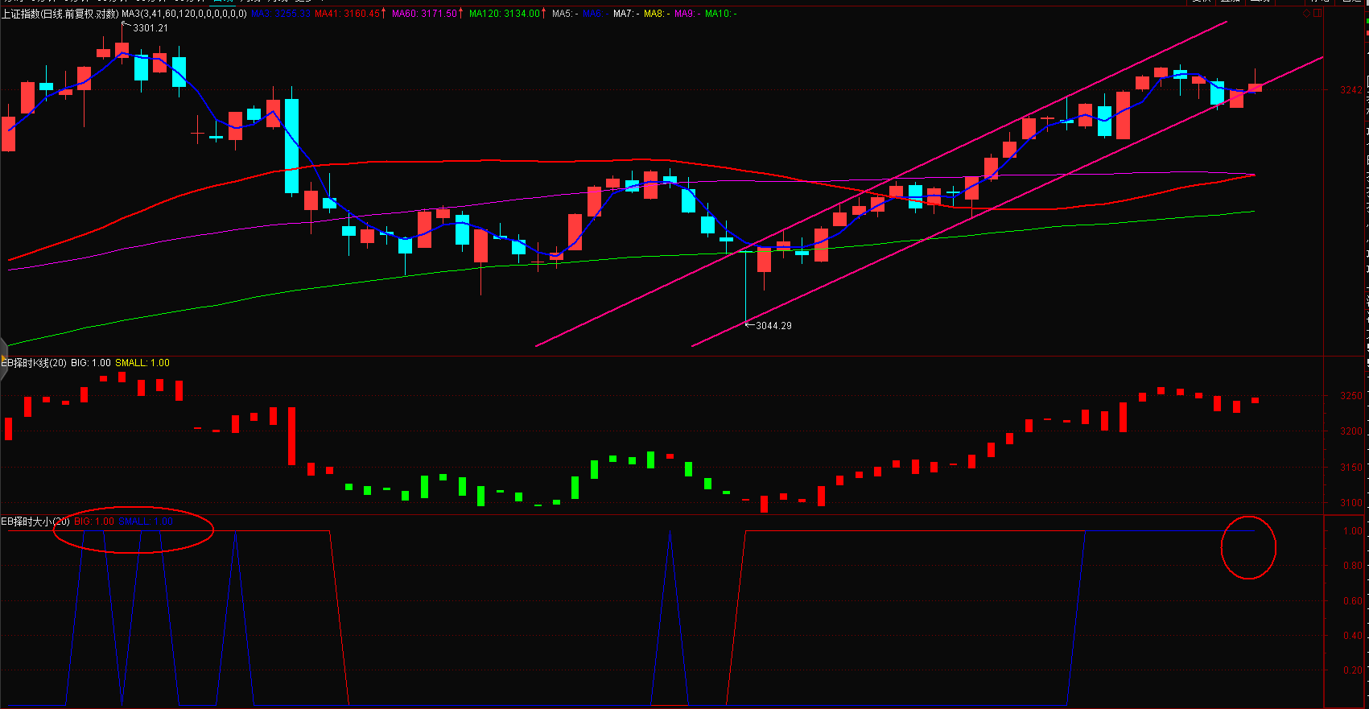Click the 3150 axis label in the EB择时K线 panel
This screenshot has height=709, width=1369.
[x=1351, y=468]
